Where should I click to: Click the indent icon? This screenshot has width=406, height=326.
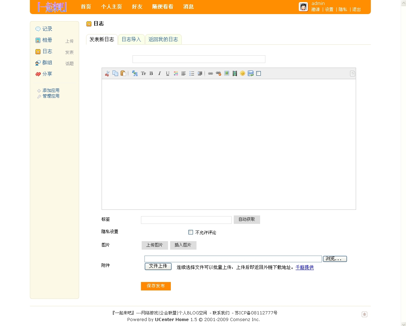200,73
